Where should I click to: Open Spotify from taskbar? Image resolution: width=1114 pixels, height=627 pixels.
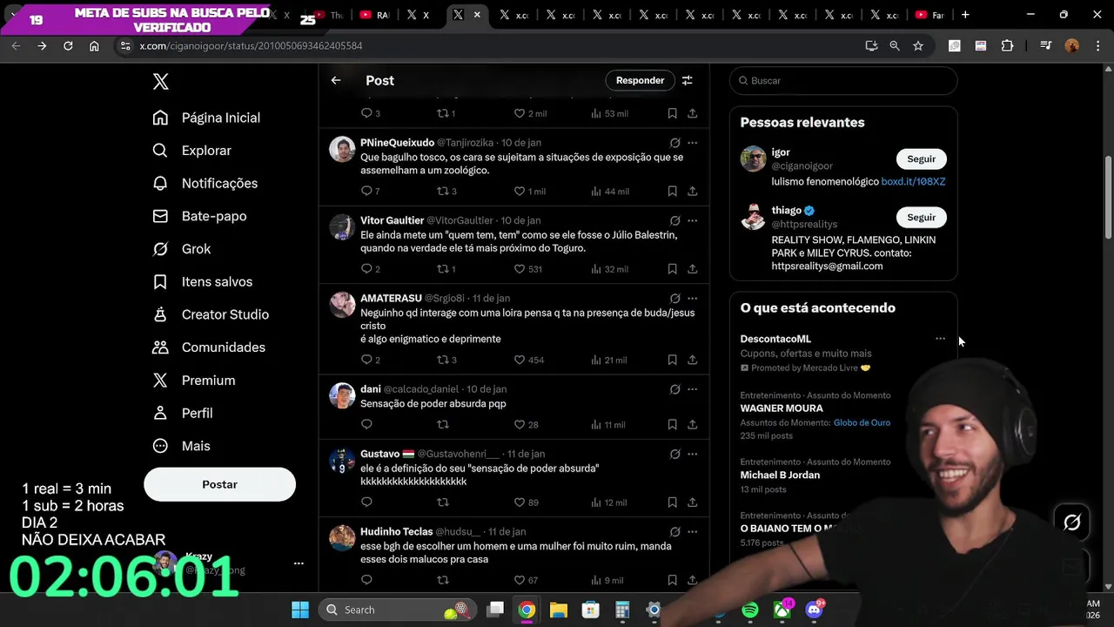point(750,610)
